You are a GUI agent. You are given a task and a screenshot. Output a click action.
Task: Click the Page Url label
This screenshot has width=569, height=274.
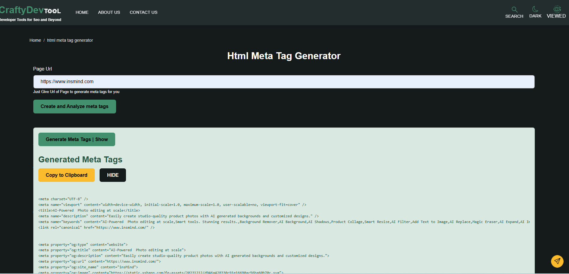[42, 69]
